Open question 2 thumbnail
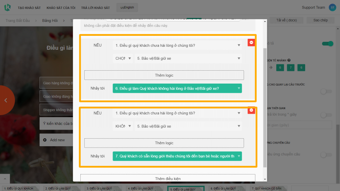 (62, 188)
